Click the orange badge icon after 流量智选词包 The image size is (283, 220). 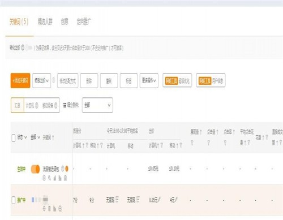click(x=67, y=169)
